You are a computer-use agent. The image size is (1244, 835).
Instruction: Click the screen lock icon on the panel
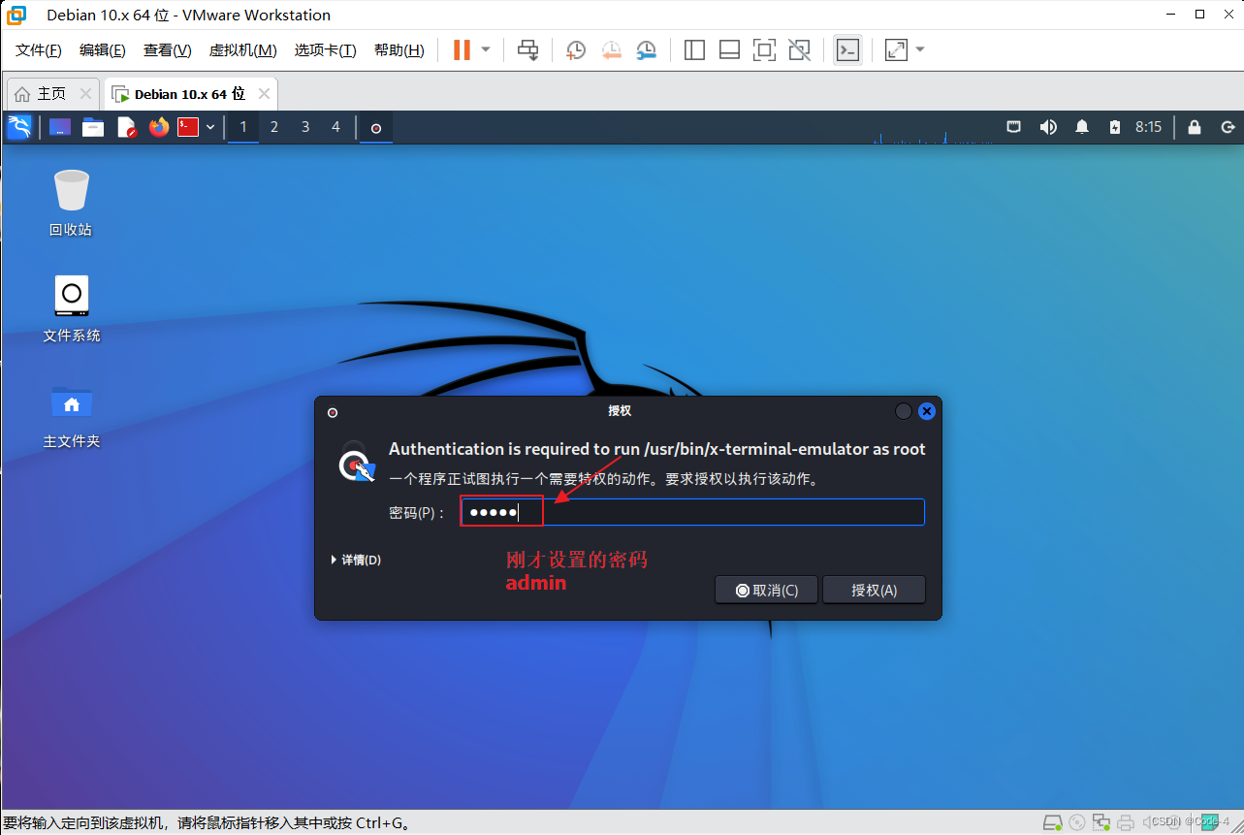click(x=1194, y=127)
